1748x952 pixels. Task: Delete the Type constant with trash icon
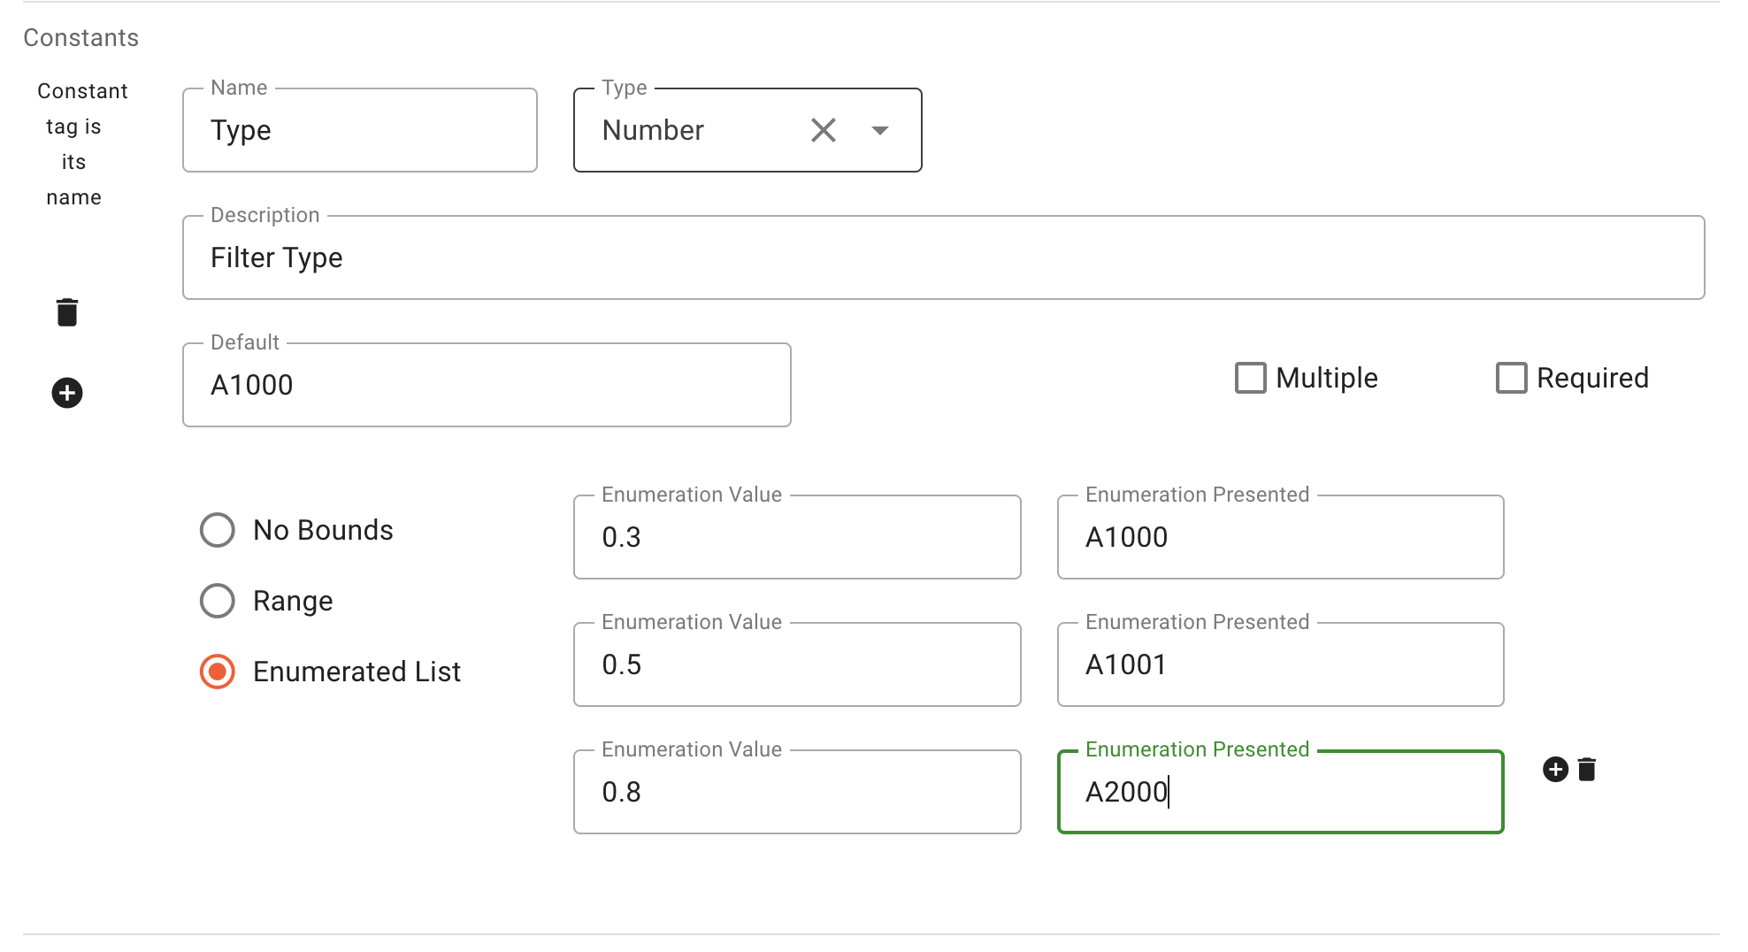[x=67, y=312]
